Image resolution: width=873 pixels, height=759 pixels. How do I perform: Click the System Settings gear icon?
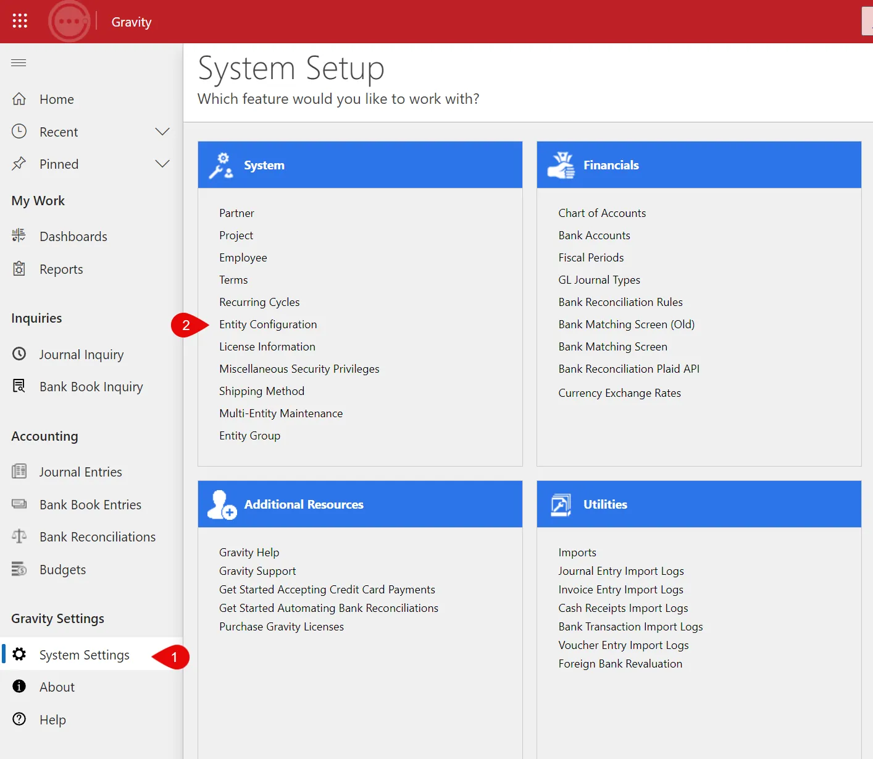click(x=19, y=654)
